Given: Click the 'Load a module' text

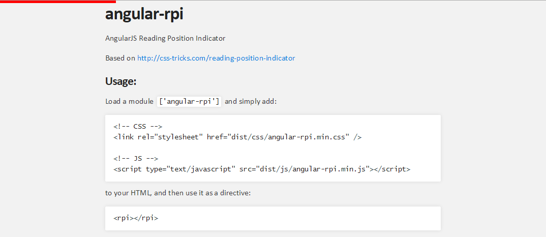Looking at the screenshot, I should [x=129, y=101].
